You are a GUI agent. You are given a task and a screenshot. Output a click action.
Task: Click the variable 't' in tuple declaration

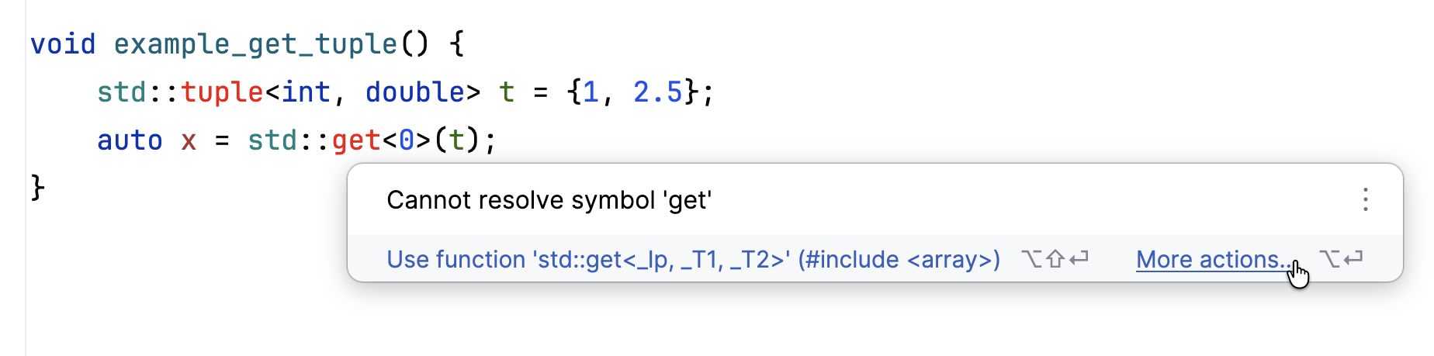pos(507,92)
